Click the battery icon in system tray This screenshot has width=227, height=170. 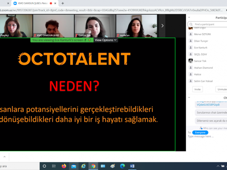(x=223, y=166)
